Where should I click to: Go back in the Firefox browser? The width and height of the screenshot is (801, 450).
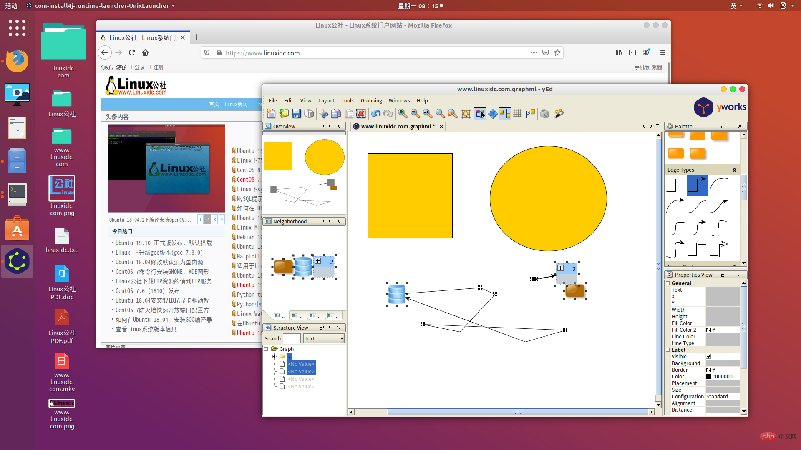coord(105,52)
